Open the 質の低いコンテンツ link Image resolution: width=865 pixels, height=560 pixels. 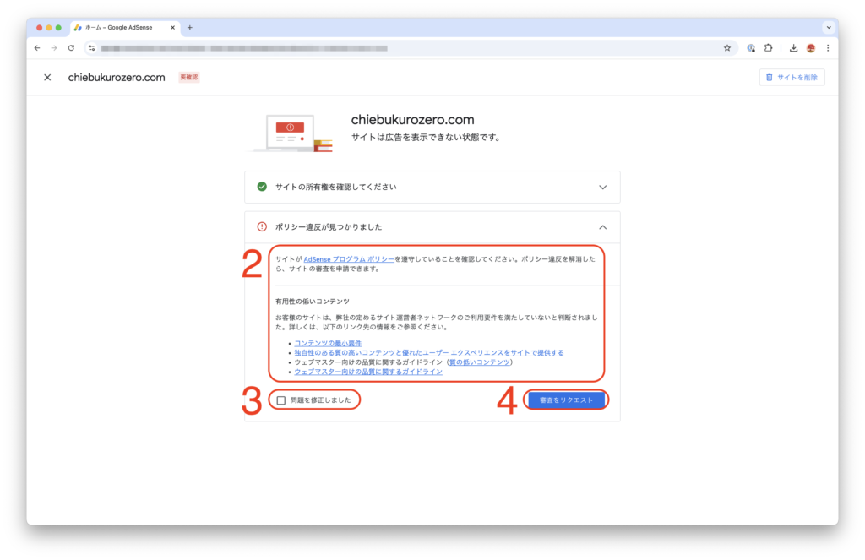(x=480, y=362)
